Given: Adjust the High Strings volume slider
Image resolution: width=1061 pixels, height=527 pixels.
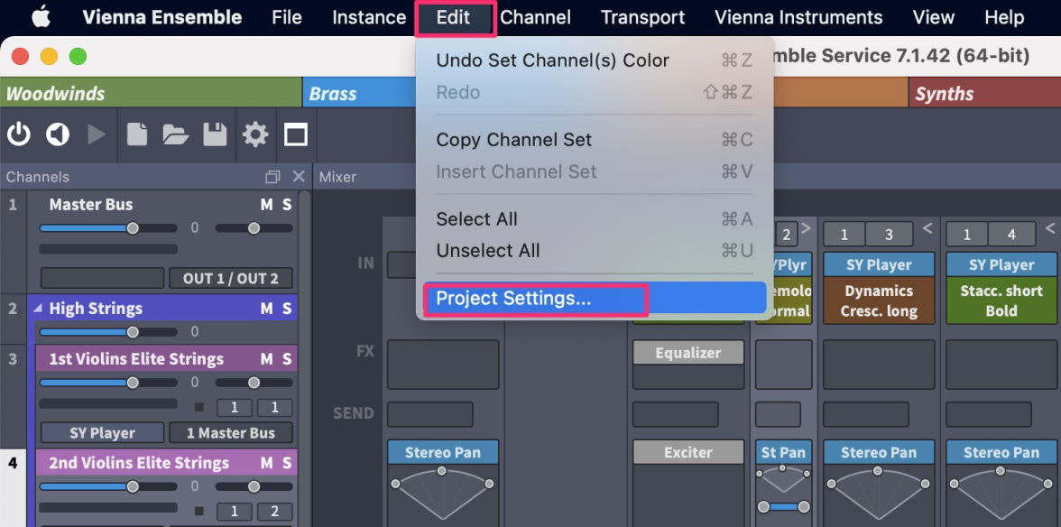Looking at the screenshot, I should pos(108,332).
